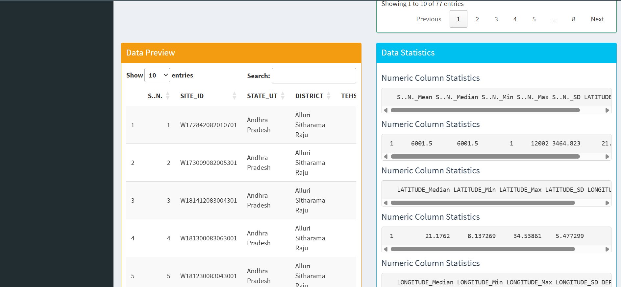Click scrollbar thumb under the 6001.5 values

[x=485, y=157]
